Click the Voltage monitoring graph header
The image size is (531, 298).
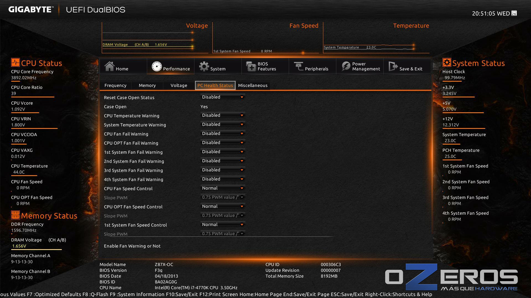pos(197,26)
